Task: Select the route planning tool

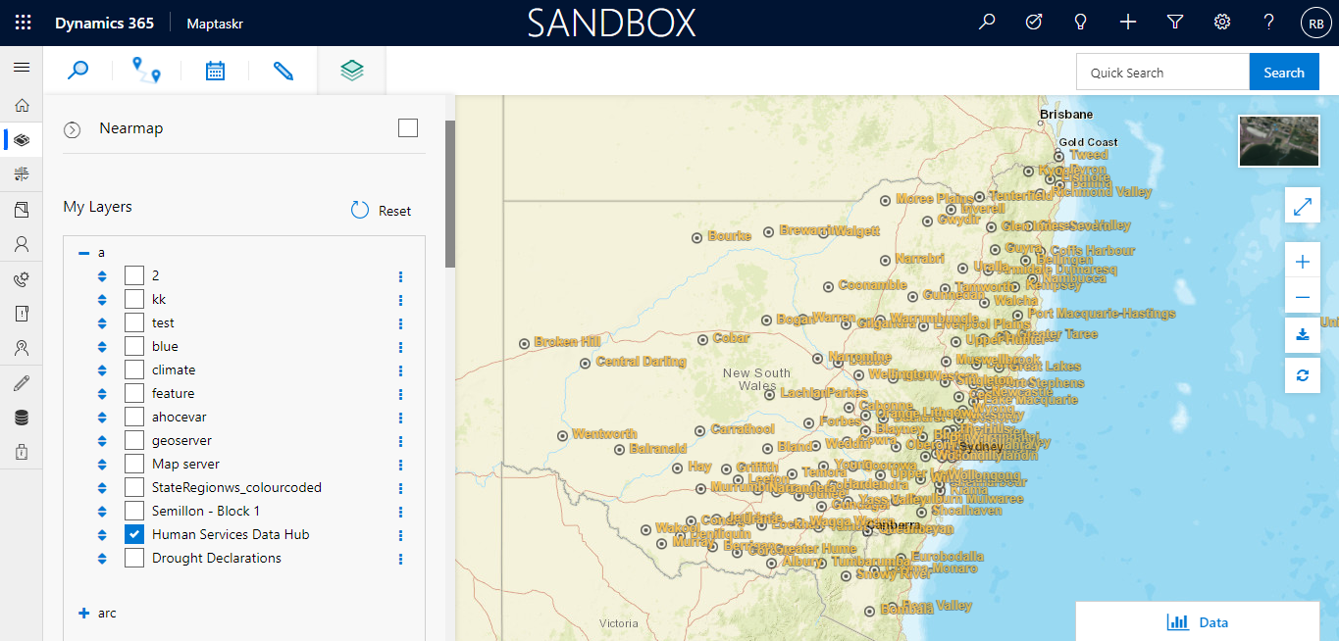Action: [x=146, y=70]
